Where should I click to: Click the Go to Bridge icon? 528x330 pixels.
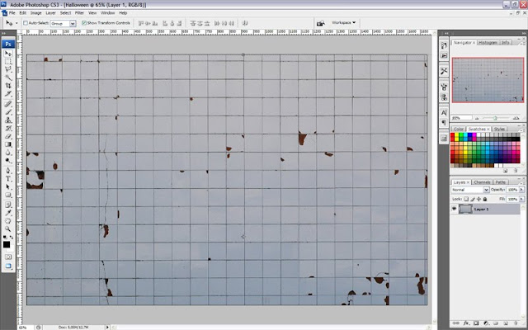point(321,23)
